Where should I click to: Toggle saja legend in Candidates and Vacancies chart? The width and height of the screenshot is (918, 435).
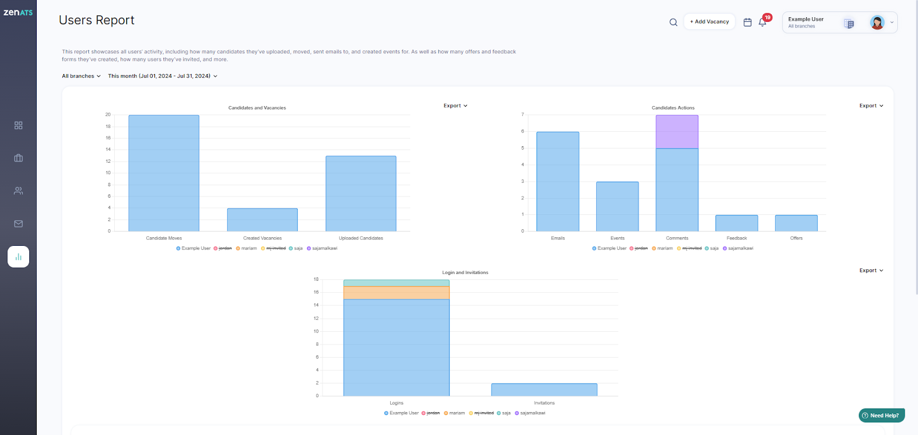(295, 248)
